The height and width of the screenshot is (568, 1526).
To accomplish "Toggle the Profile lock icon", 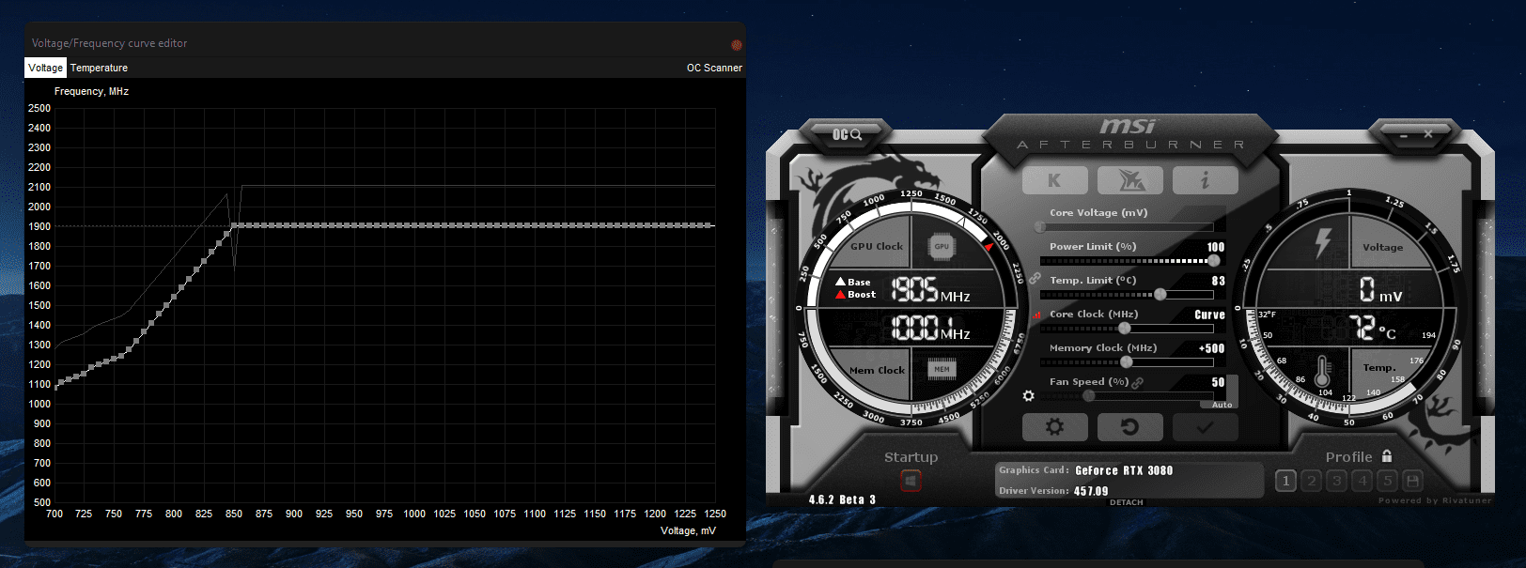I will pyautogui.click(x=1387, y=456).
